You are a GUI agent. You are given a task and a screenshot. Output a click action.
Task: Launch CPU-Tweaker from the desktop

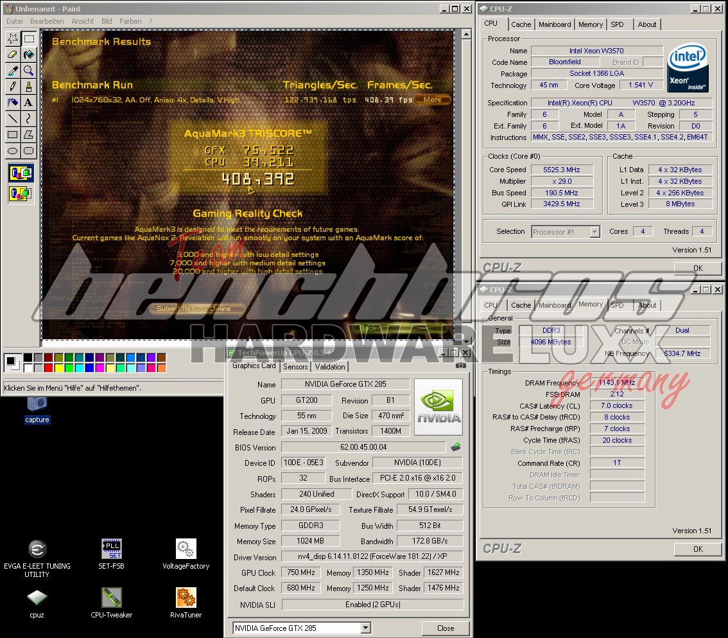112,603
